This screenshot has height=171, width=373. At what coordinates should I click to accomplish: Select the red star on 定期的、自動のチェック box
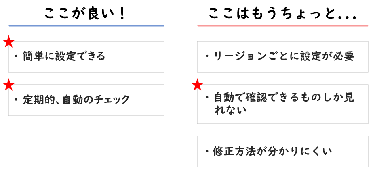(9, 85)
